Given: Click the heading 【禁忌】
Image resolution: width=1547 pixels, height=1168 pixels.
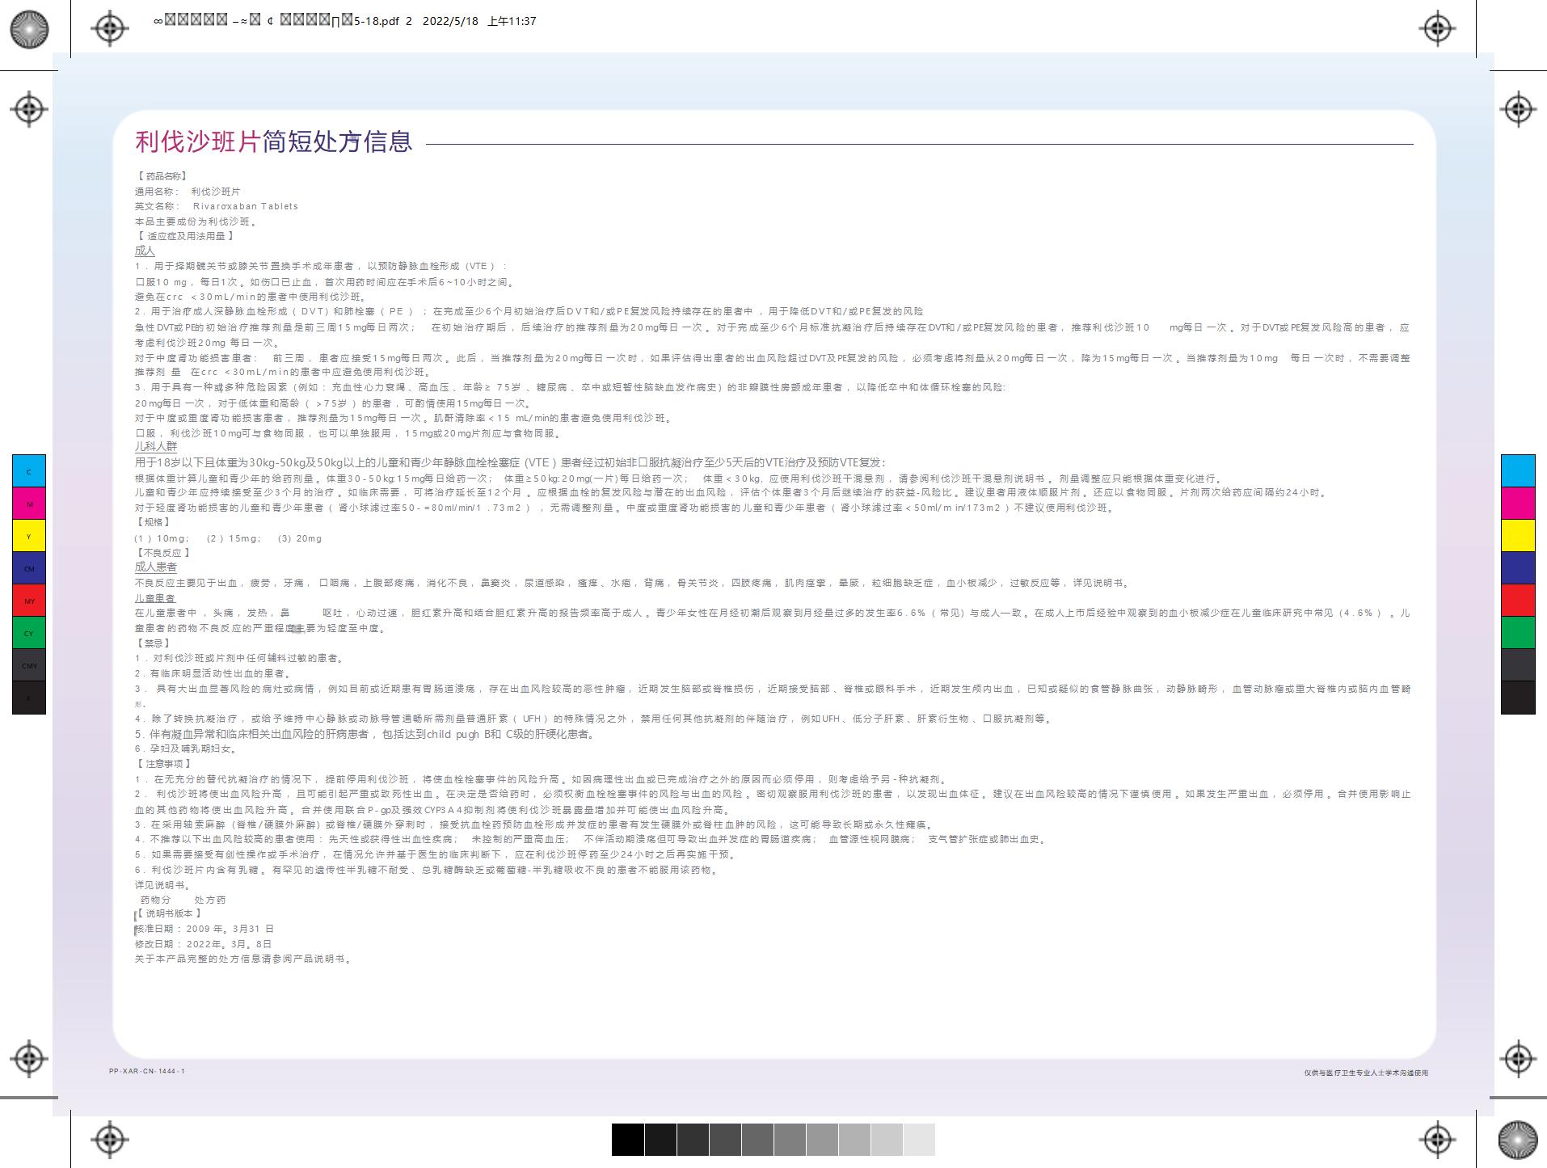Looking at the screenshot, I should tap(153, 643).
